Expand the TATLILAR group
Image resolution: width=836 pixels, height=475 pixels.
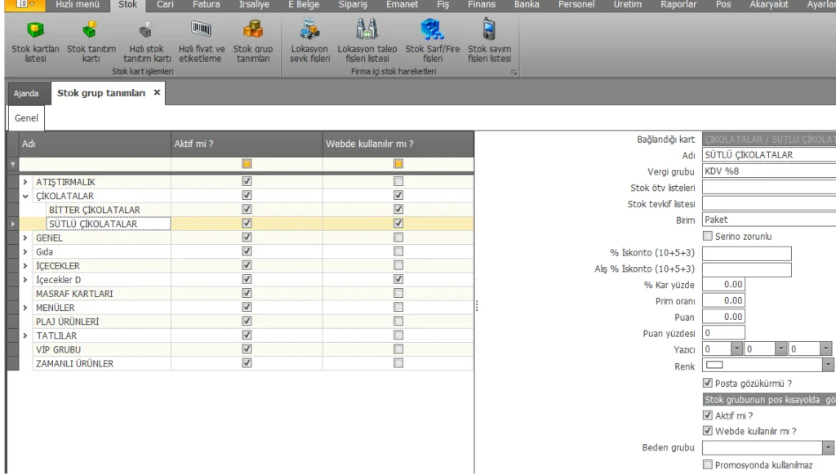[25, 335]
